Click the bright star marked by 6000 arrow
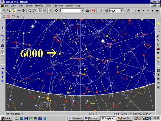 [60, 54]
